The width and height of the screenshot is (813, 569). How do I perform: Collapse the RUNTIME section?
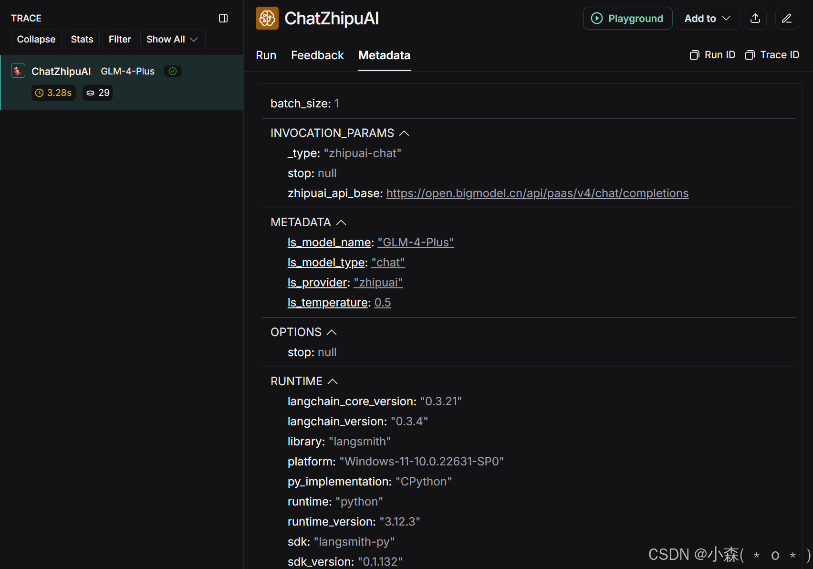click(333, 381)
